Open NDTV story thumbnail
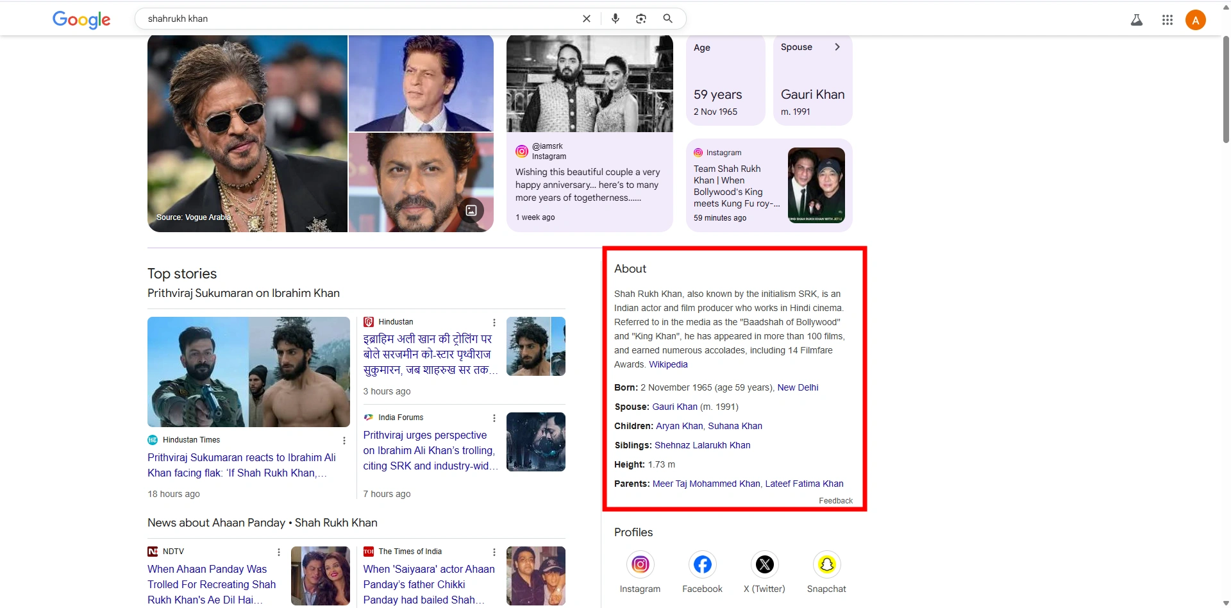 [x=321, y=576]
